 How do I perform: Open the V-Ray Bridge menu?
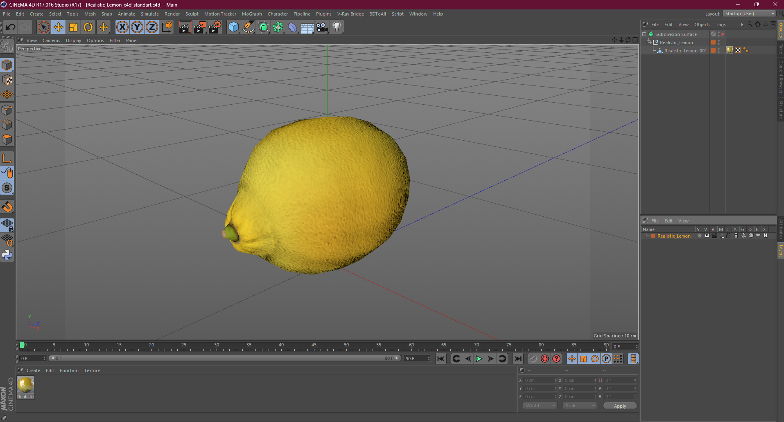pyautogui.click(x=350, y=14)
